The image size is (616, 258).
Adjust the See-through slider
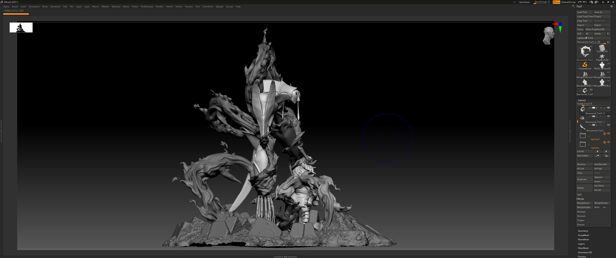point(542,2)
